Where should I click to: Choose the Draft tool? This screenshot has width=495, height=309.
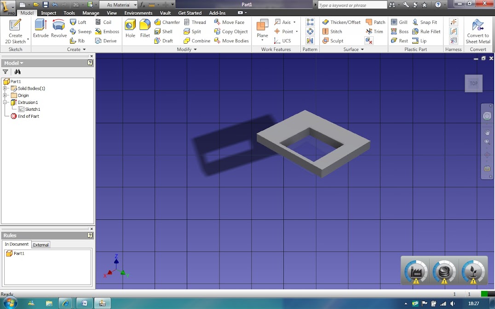click(163, 41)
